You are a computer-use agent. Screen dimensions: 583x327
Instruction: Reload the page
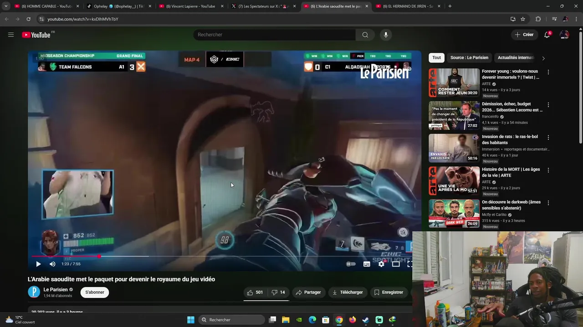pyautogui.click(x=28, y=19)
